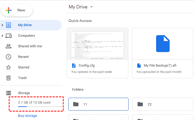Click the Trash bin icon
The image size is (194, 120).
click(x=8, y=78)
